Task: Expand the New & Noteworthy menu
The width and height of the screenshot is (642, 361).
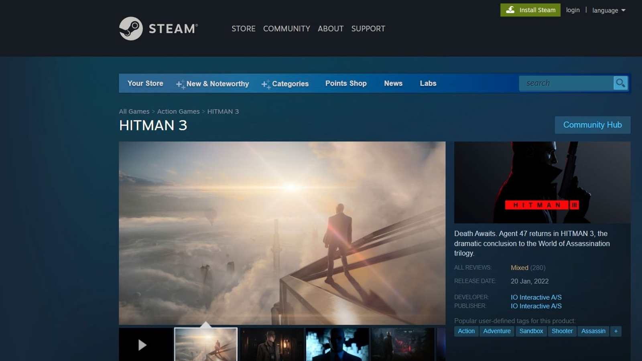Action: 218,84
